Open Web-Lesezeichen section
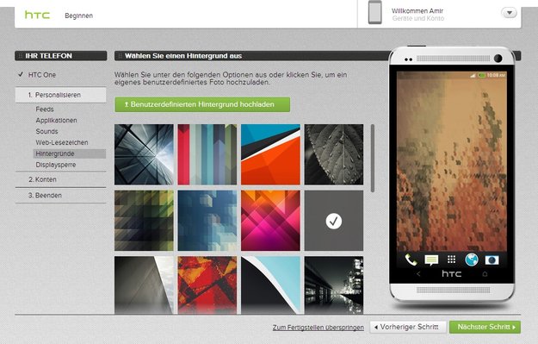The image size is (538, 344). pyautogui.click(x=62, y=142)
